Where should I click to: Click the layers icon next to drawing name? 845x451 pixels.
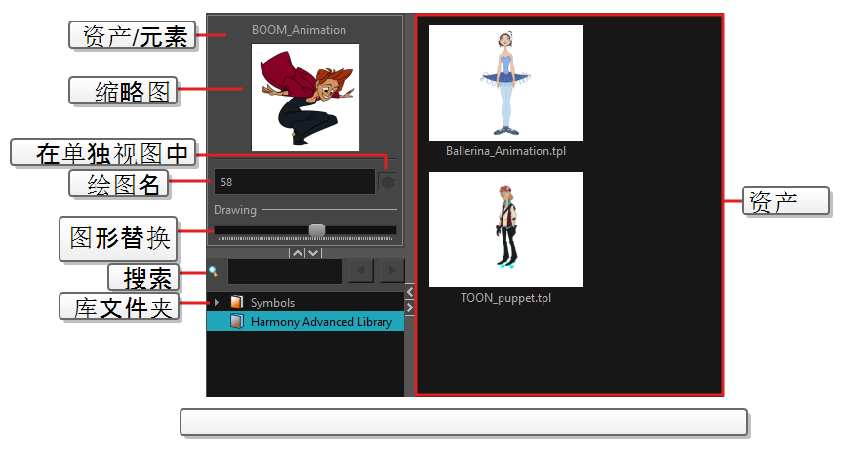click(387, 182)
